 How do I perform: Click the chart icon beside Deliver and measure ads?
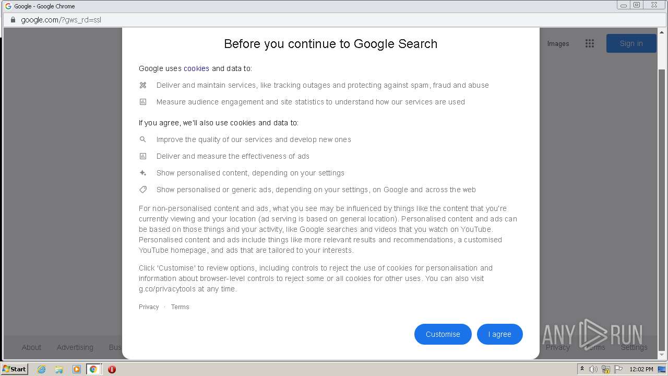143,156
